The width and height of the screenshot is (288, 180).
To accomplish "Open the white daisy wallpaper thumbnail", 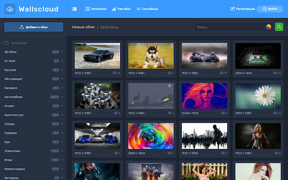I will click(258, 96).
